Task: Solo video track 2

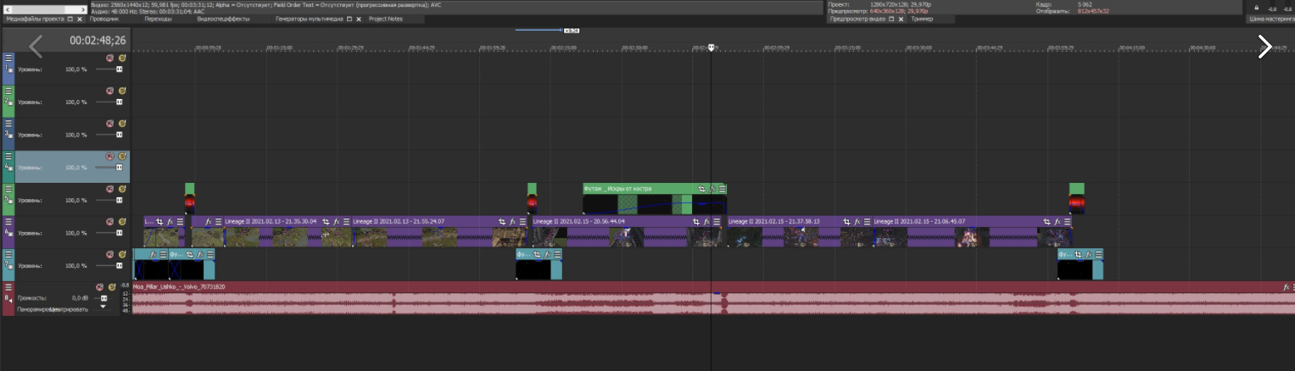Action: pos(121,91)
